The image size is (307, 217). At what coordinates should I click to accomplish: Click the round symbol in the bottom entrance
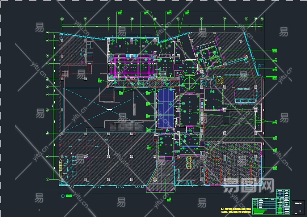click(x=155, y=179)
